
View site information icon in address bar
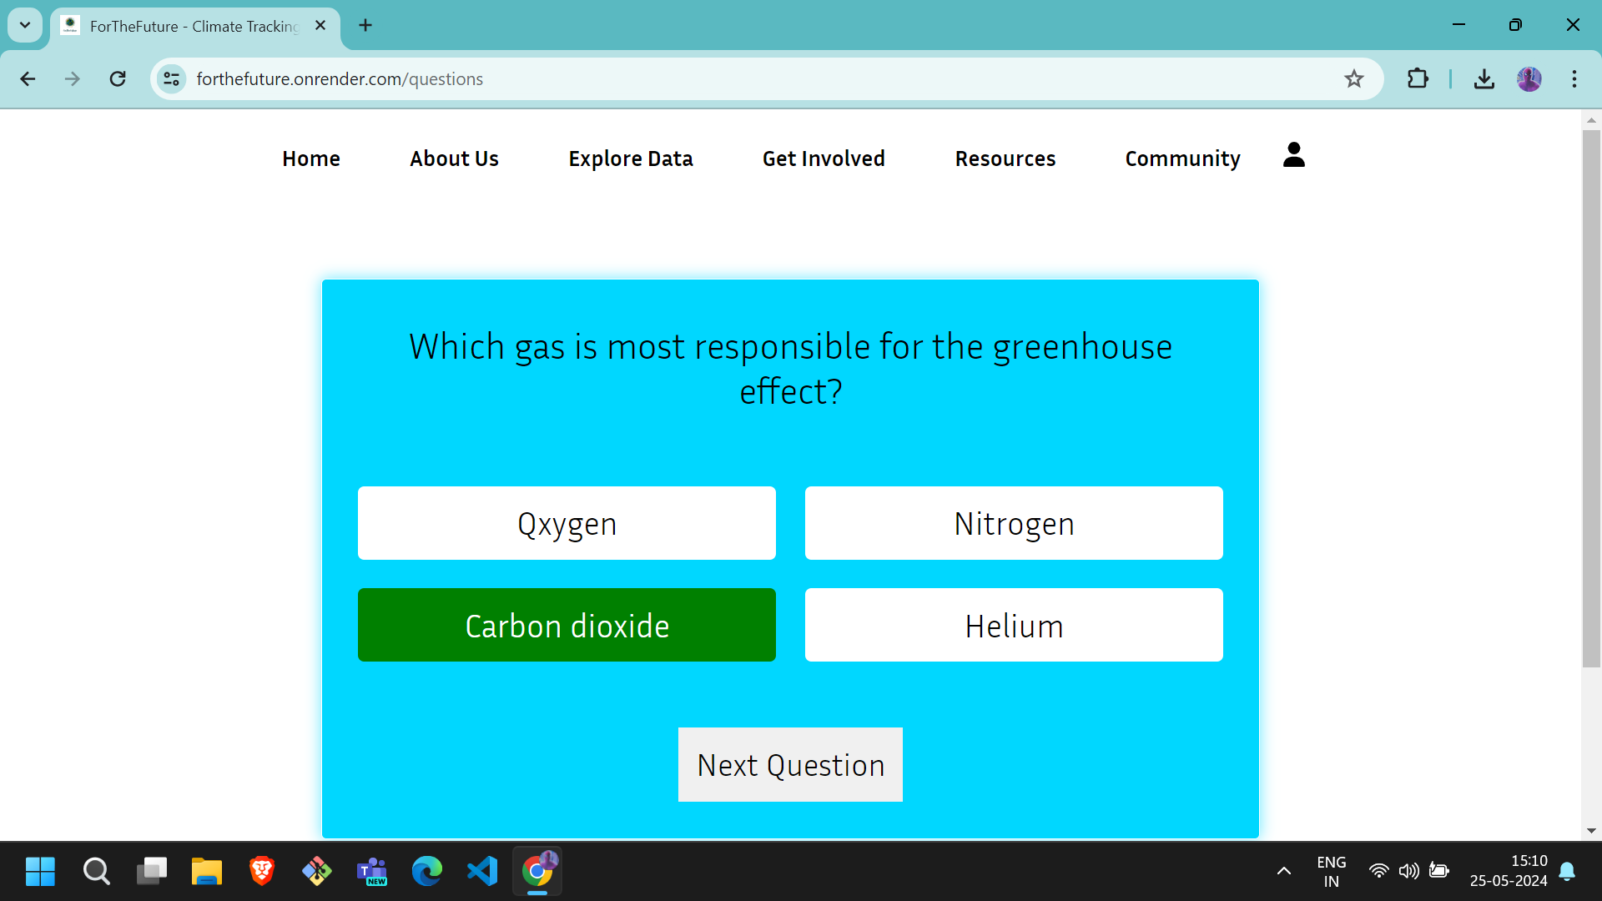pyautogui.click(x=172, y=79)
